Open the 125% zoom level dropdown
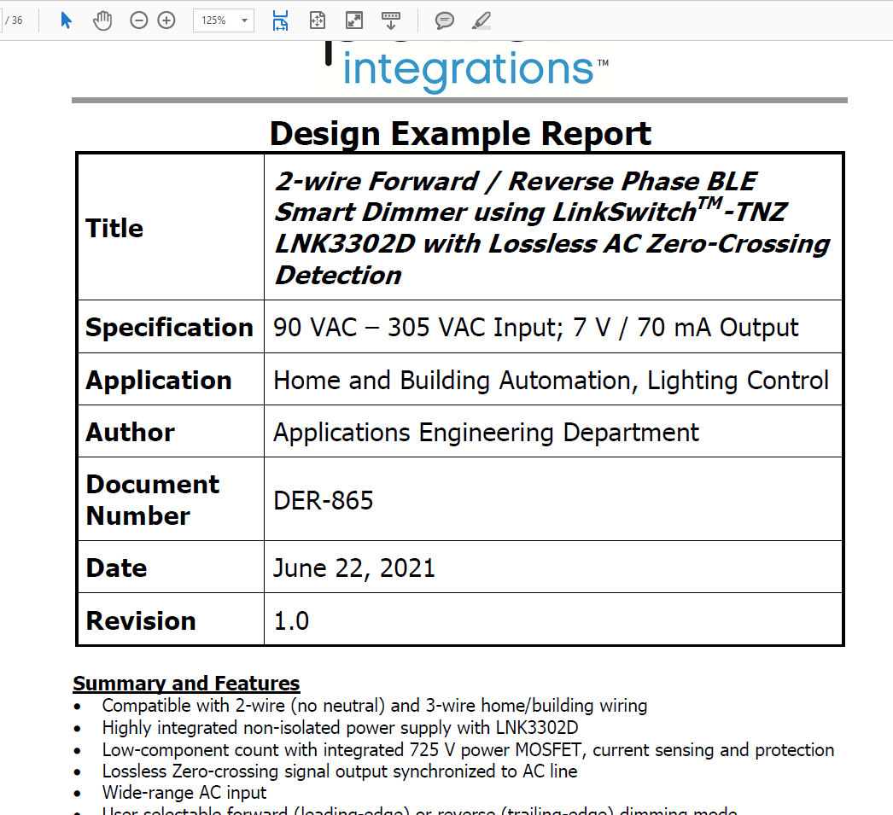 pos(244,20)
